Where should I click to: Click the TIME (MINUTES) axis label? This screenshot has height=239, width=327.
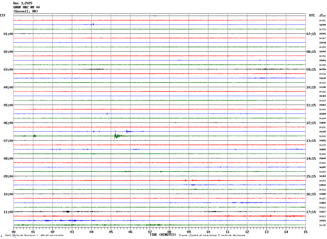[163, 235]
